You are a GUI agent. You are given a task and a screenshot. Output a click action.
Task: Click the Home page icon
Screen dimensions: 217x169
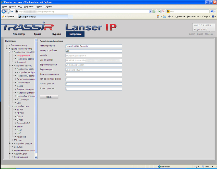[158, 17]
